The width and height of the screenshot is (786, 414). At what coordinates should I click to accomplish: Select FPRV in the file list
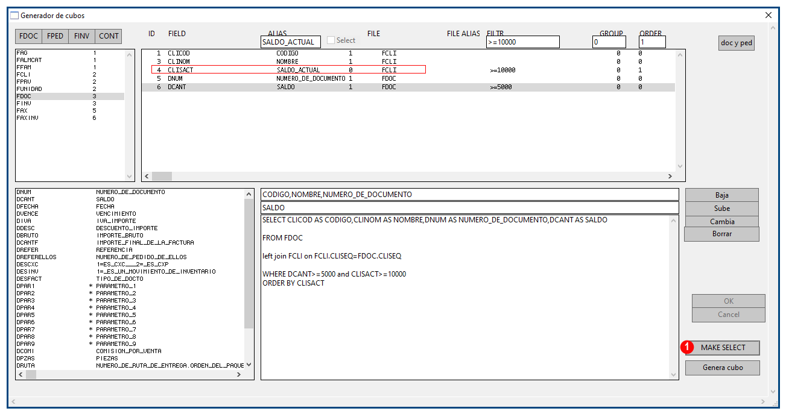69,82
